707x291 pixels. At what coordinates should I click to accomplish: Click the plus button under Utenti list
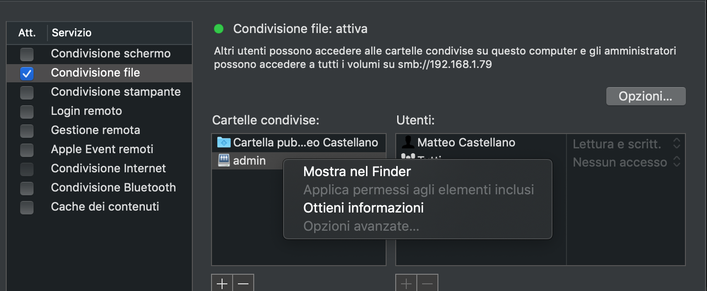pos(406,283)
